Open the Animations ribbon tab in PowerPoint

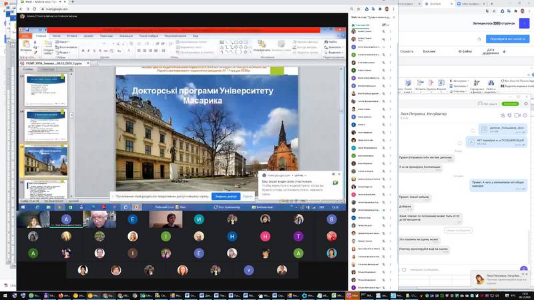126,36
